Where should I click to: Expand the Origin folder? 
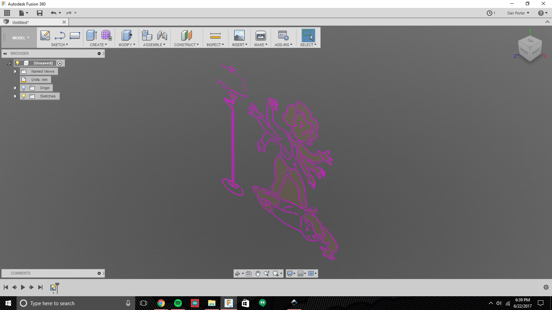pos(15,88)
